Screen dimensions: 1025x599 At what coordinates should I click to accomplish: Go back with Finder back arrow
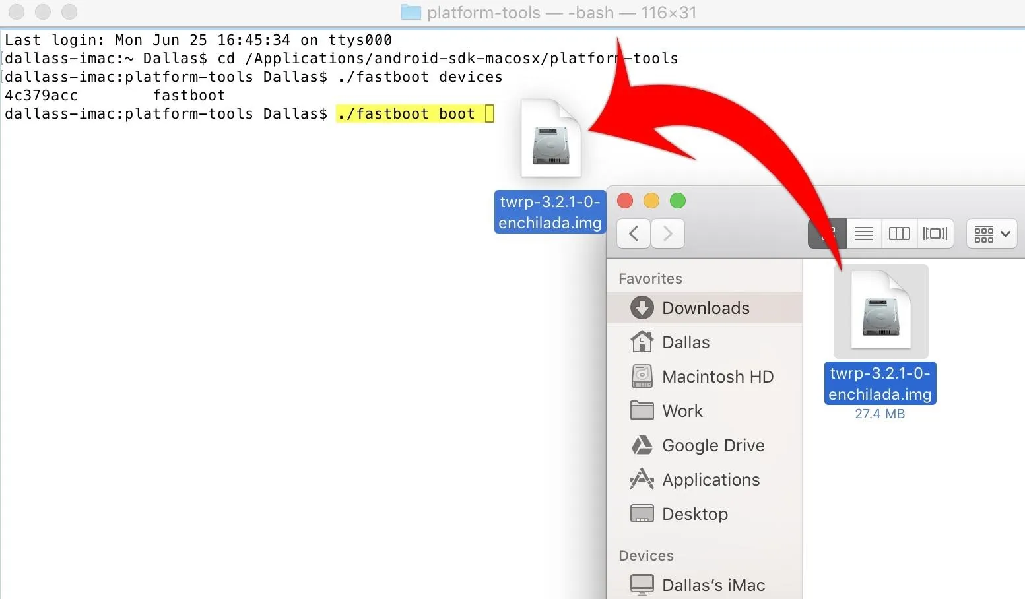pos(634,234)
